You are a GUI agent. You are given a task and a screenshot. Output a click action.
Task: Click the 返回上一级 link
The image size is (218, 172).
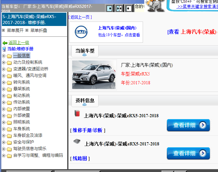pos(19,42)
